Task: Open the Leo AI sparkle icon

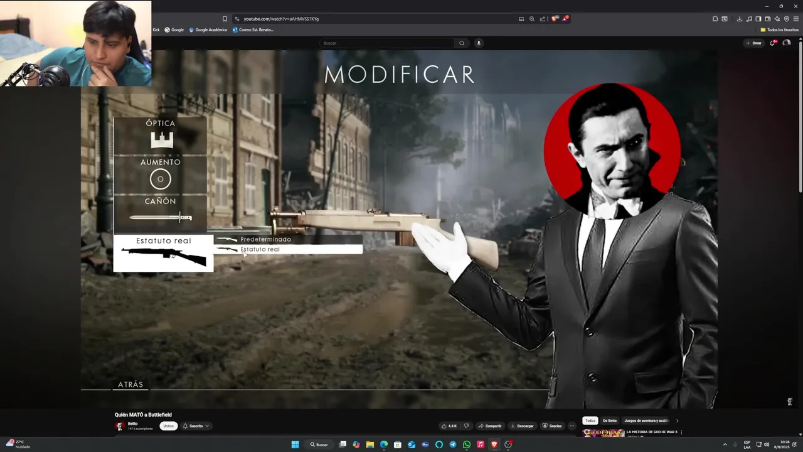Action: [x=777, y=19]
